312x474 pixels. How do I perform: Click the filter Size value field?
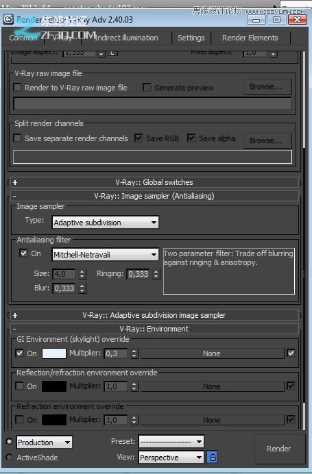(64, 274)
